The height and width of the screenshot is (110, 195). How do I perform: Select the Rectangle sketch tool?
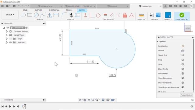(x=30, y=15)
